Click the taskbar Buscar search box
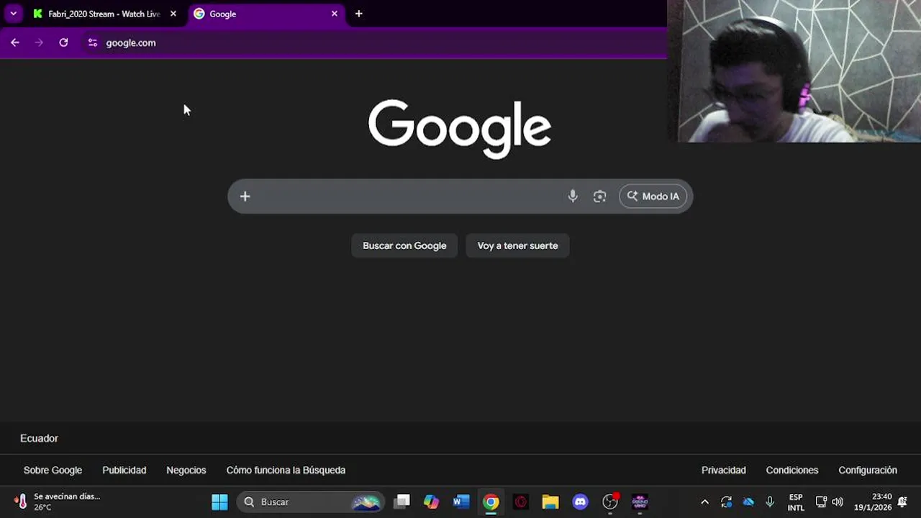This screenshot has height=518, width=921. click(x=311, y=501)
